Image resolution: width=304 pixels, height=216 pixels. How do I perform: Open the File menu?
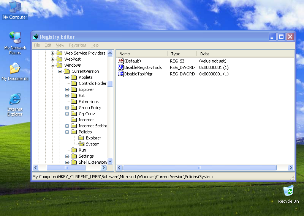(x=37, y=45)
